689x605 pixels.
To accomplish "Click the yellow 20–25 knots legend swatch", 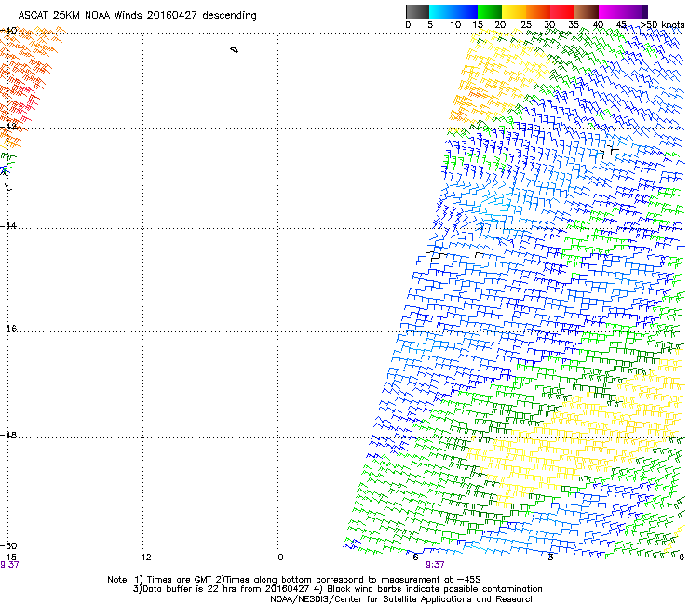I will (513, 11).
